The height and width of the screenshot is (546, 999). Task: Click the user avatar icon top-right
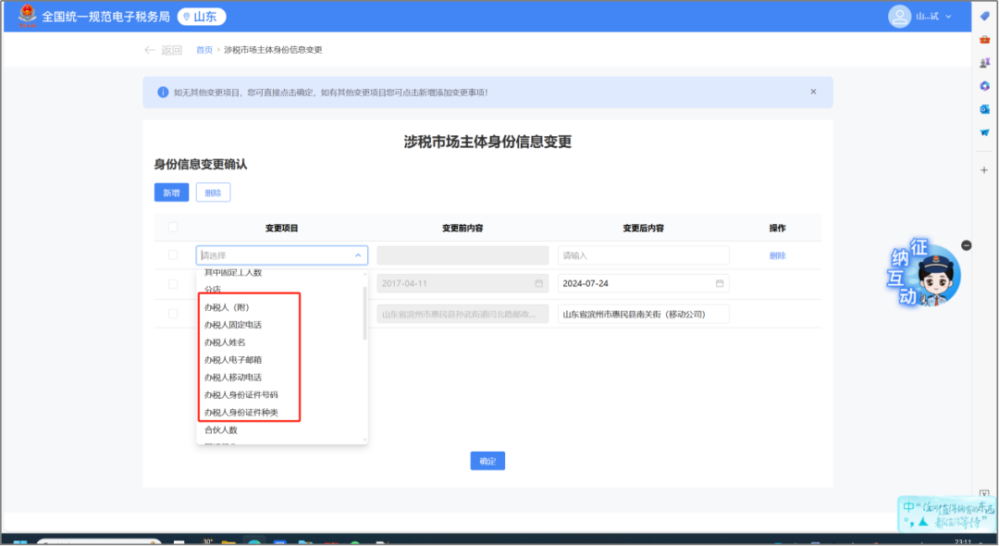(x=899, y=17)
